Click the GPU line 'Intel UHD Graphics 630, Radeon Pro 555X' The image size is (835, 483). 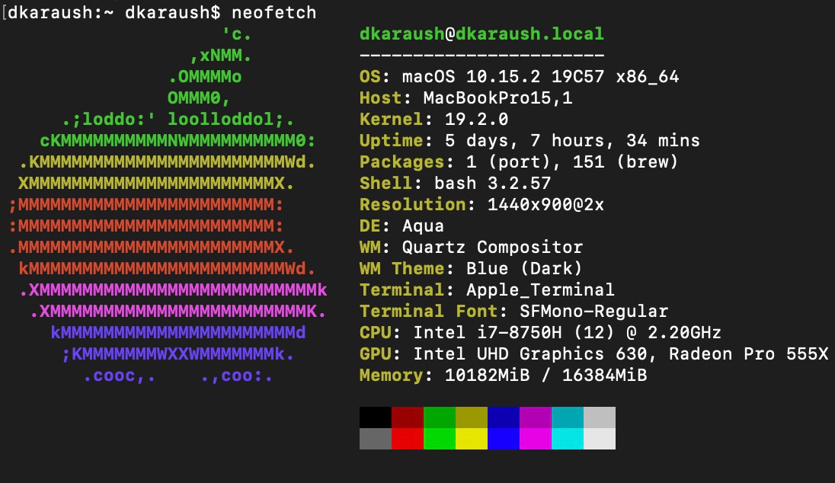coord(621,353)
